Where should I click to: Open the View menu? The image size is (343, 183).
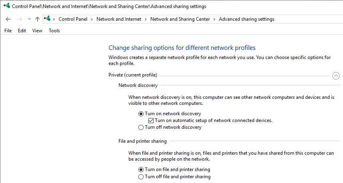37,31
